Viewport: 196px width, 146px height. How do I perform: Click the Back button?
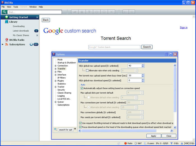[x=46, y=20]
